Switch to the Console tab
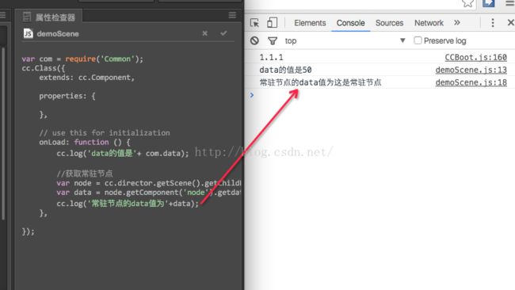Screen dimensions: 515x290 [350, 23]
